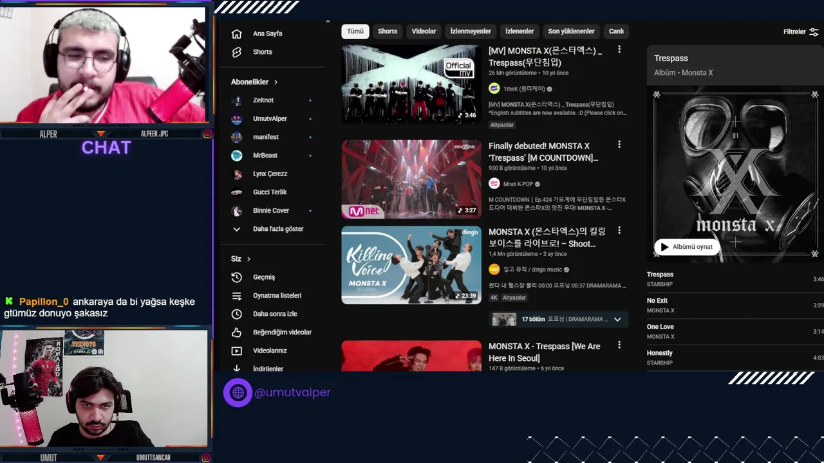The height and width of the screenshot is (463, 824).
Task: Select the Son yüklenenler filter chip
Action: pyautogui.click(x=571, y=32)
